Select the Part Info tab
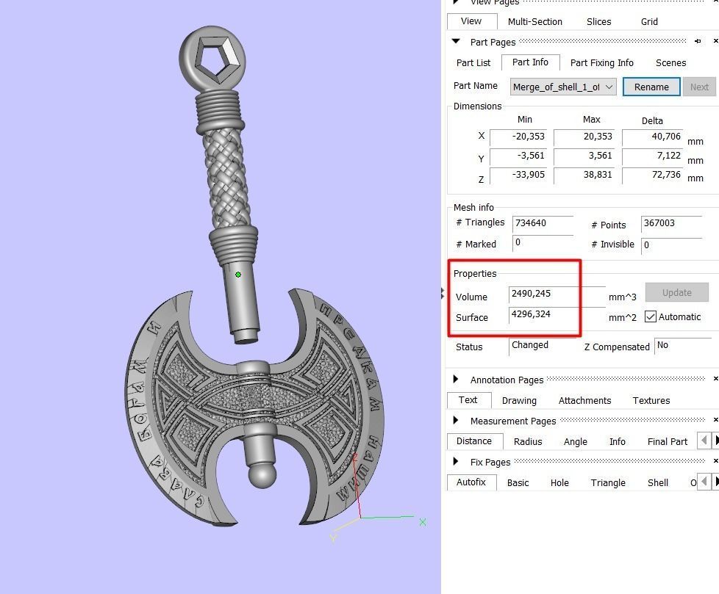 [530, 62]
